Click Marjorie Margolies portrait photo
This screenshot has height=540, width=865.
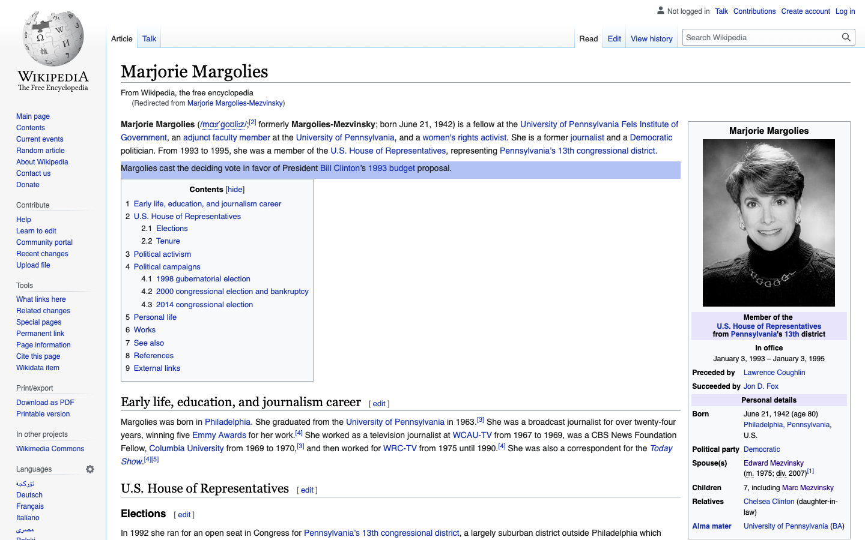pyautogui.click(x=769, y=223)
